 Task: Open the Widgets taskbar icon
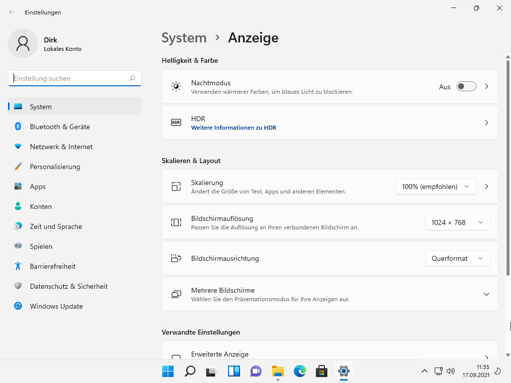(234, 371)
